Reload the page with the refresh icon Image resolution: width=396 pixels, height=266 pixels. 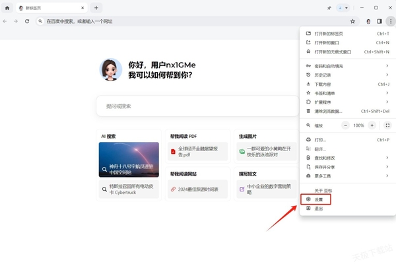[x=27, y=21]
